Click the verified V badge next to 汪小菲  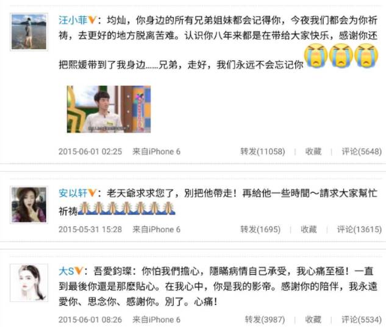pos(92,20)
